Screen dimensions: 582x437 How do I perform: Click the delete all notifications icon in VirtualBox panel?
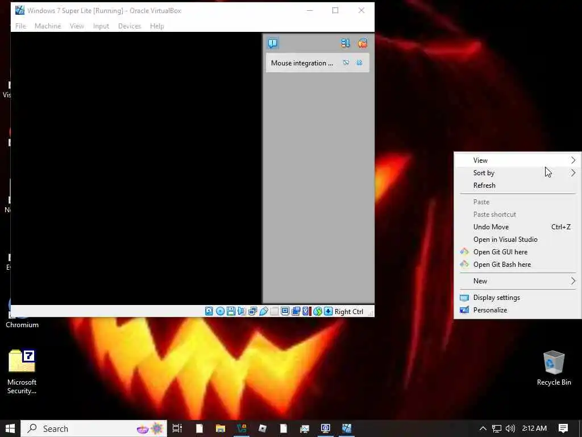point(363,43)
